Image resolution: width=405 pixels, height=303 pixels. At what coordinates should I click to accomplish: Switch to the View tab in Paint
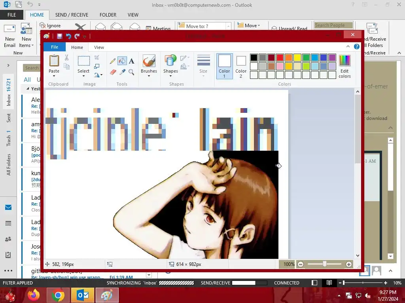(x=99, y=47)
